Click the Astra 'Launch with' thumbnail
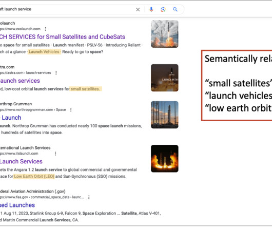 click(x=165, y=78)
